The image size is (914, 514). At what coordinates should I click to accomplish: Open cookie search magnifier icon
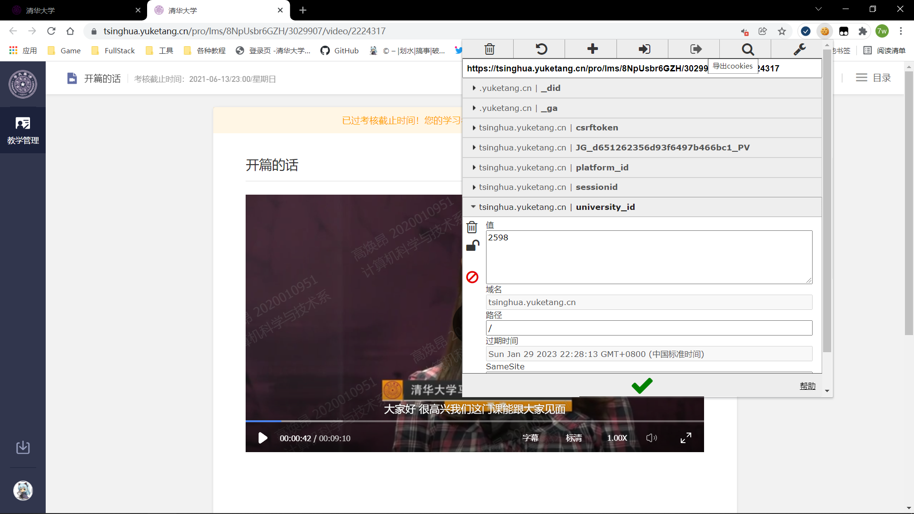748,49
